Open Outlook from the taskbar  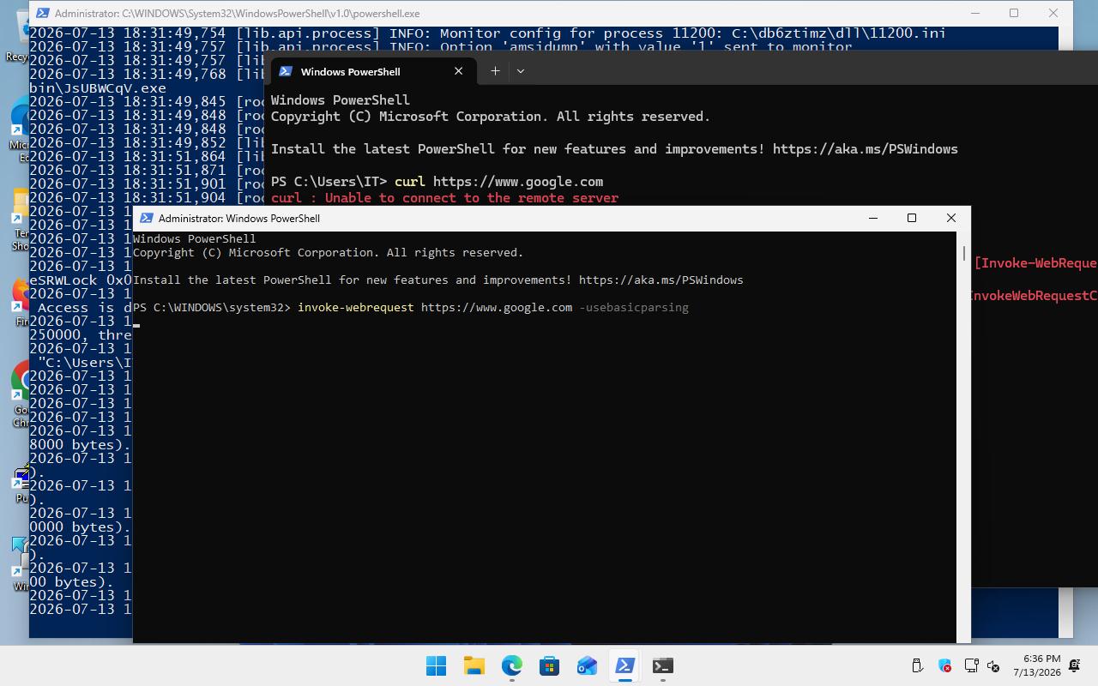tap(588, 665)
